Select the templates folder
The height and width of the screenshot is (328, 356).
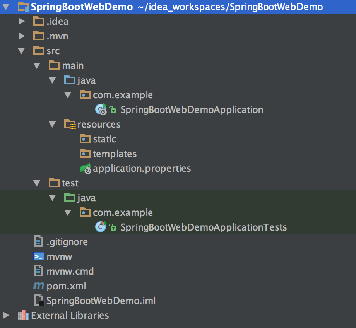[108, 154]
